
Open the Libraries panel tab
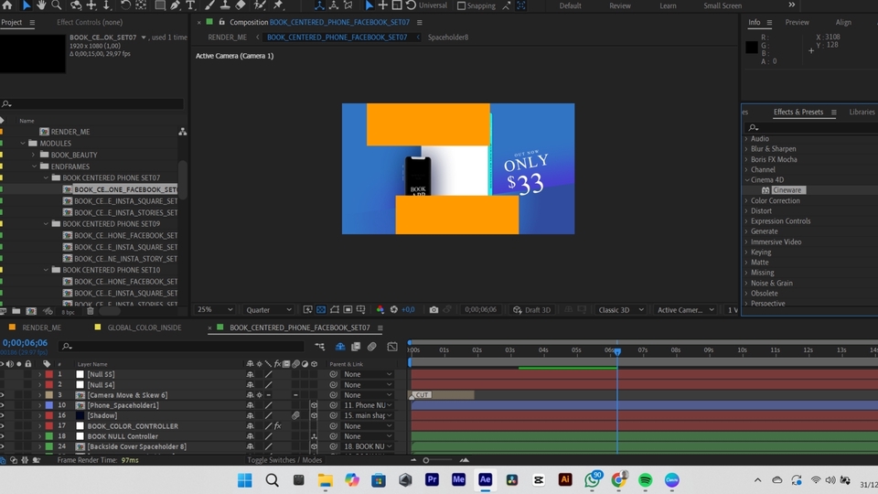[862, 112]
